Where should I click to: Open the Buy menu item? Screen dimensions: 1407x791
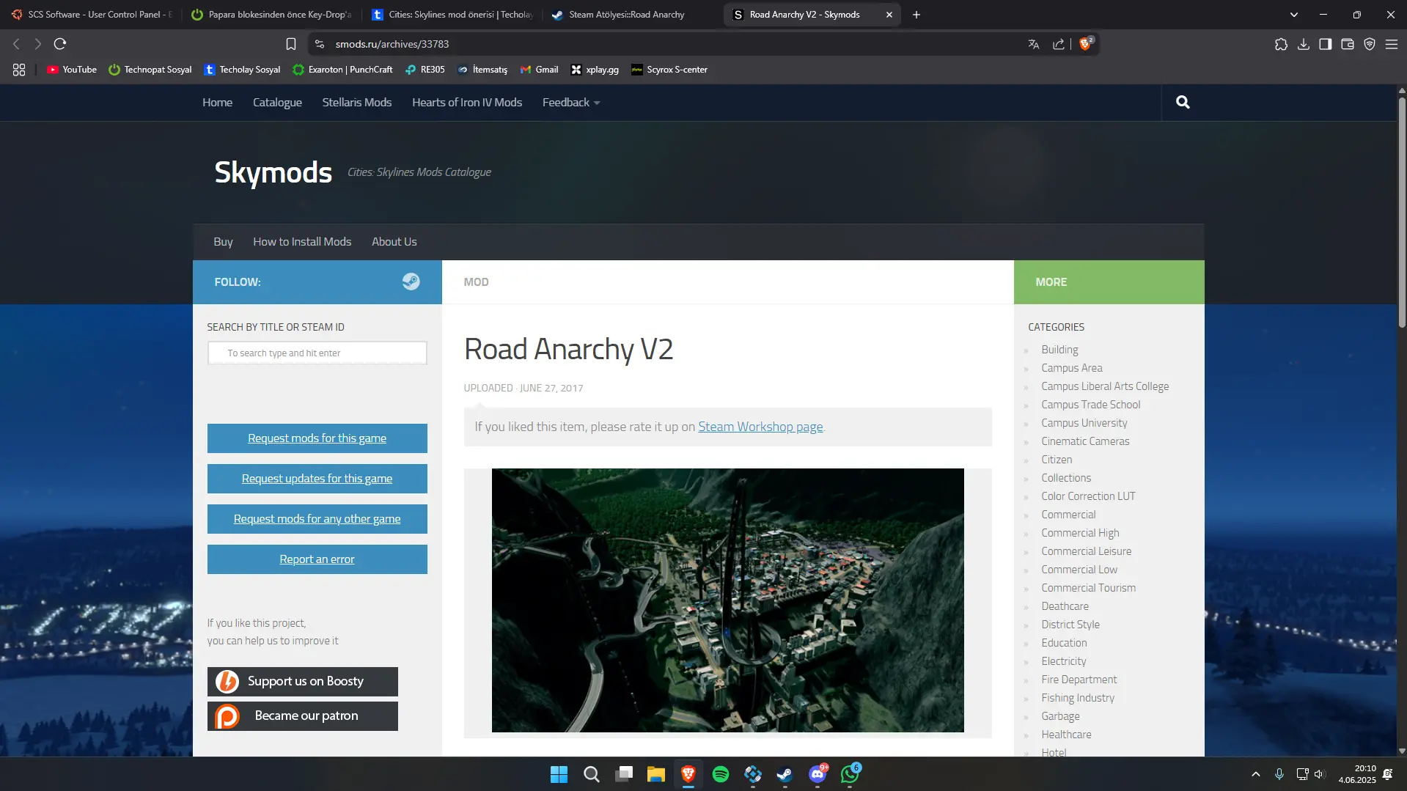click(223, 242)
